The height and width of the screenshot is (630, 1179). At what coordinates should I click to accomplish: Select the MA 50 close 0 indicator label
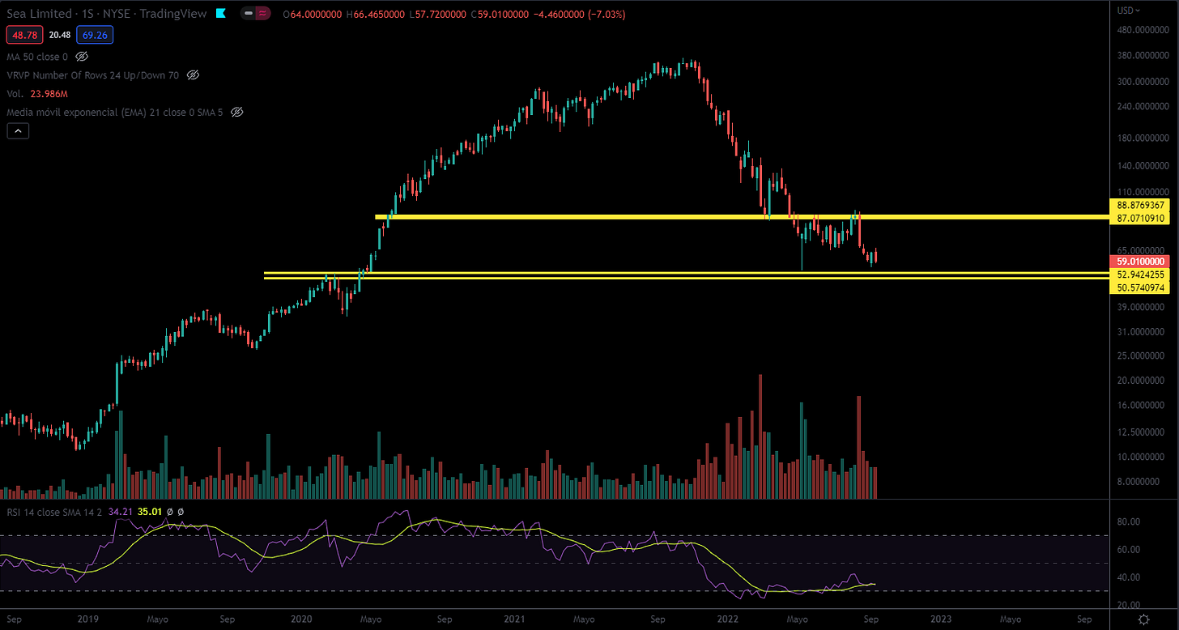(x=37, y=57)
